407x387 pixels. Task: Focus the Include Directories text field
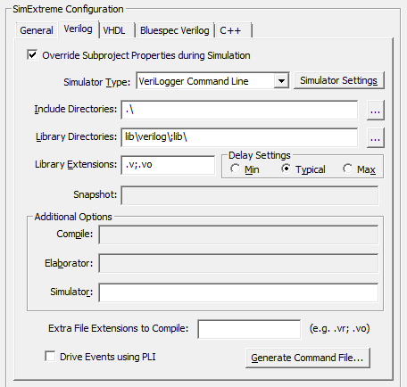tap(239, 110)
